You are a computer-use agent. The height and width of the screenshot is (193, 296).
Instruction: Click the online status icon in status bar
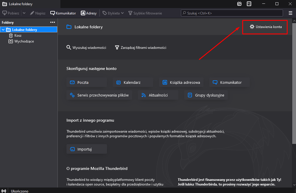coord(4,191)
